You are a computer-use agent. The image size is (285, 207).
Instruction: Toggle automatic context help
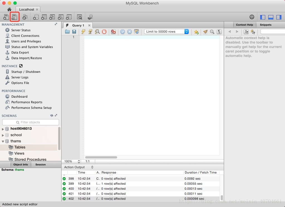[x=253, y=32]
